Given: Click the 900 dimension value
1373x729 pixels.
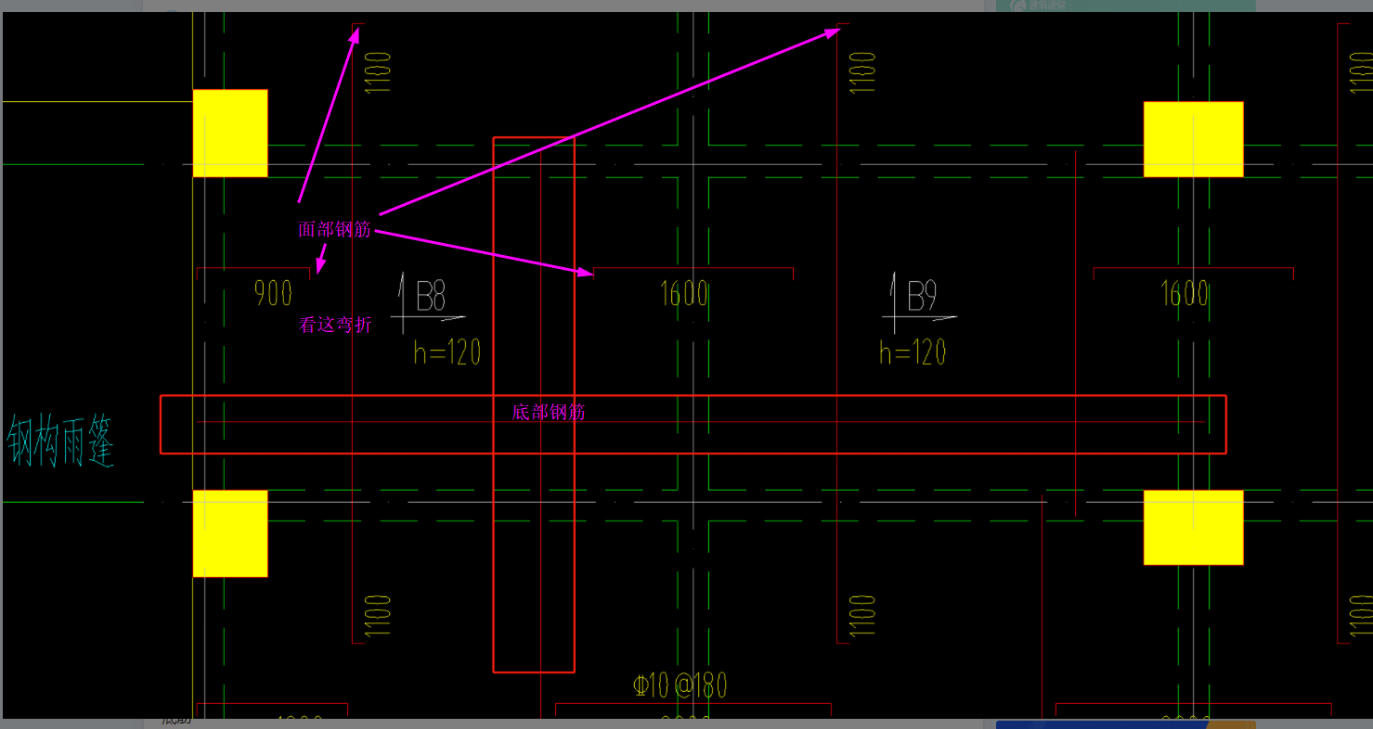Looking at the screenshot, I should tap(273, 294).
